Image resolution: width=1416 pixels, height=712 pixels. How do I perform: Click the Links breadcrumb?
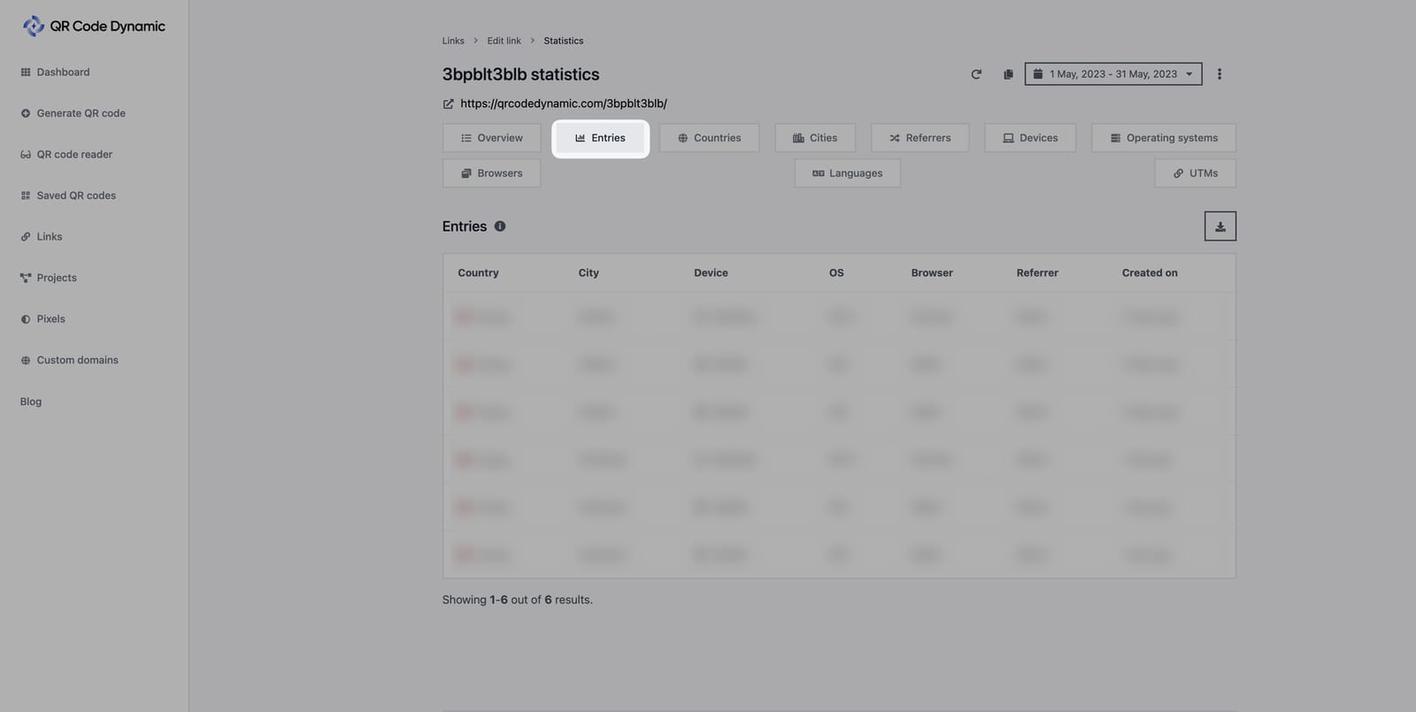453,41
